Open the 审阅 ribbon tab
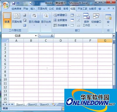Image resolution: width=117 pixels, height=112 pixels. pyautogui.click(x=66, y=9)
